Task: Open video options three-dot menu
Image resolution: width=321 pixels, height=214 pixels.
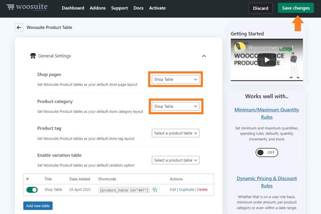Action: [293, 48]
